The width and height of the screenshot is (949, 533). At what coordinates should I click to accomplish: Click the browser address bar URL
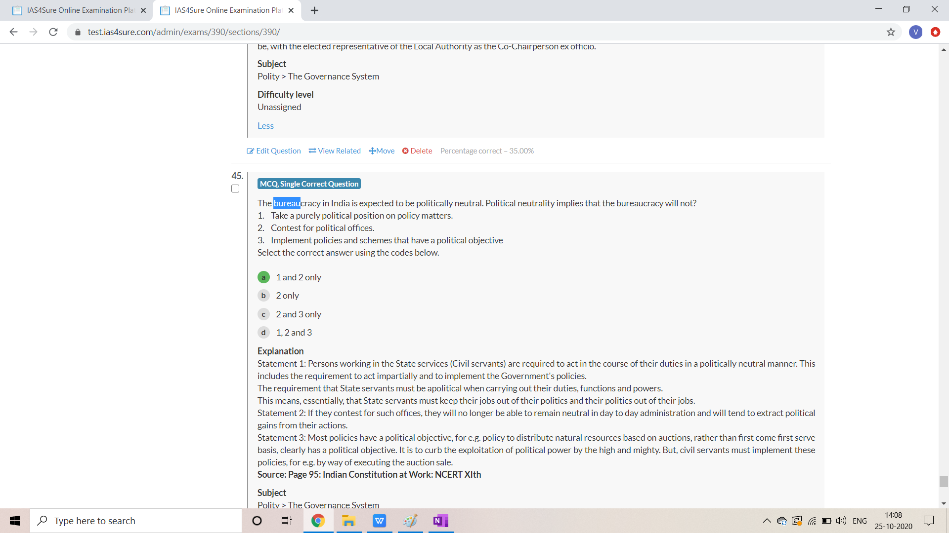click(x=183, y=32)
